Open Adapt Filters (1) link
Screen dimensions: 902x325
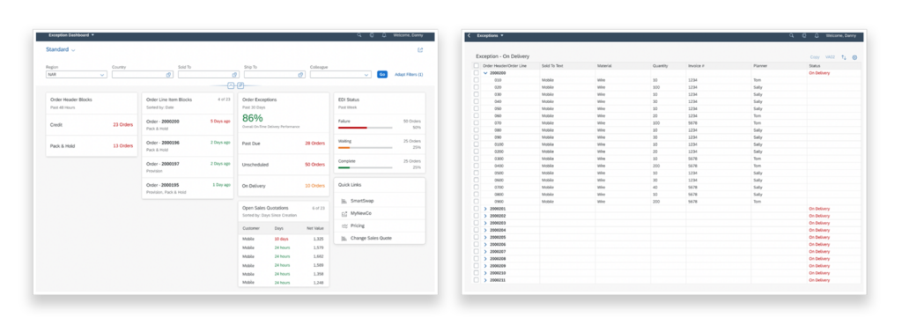(x=409, y=75)
